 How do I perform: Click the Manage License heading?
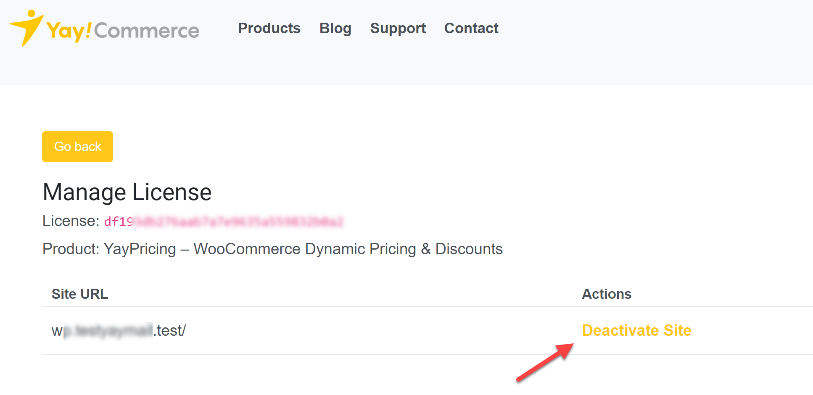point(127,192)
